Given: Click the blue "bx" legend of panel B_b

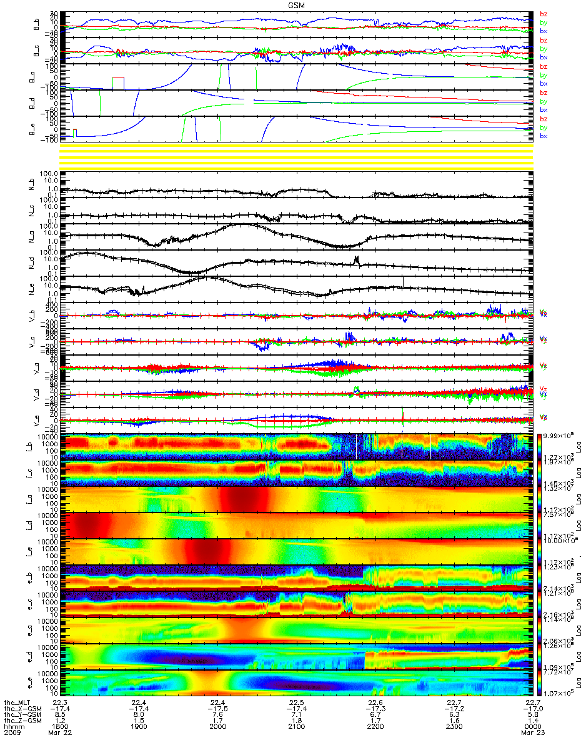Looking at the screenshot, I should [x=544, y=31].
